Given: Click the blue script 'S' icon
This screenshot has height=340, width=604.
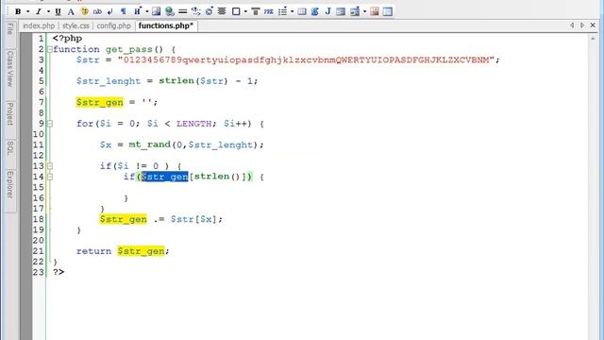Looking at the screenshot, I should (x=314, y=11).
